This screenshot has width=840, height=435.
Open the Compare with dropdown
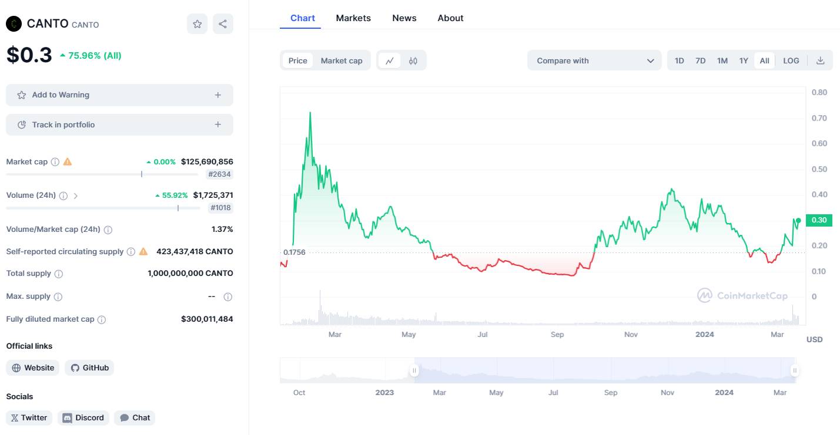coord(594,60)
